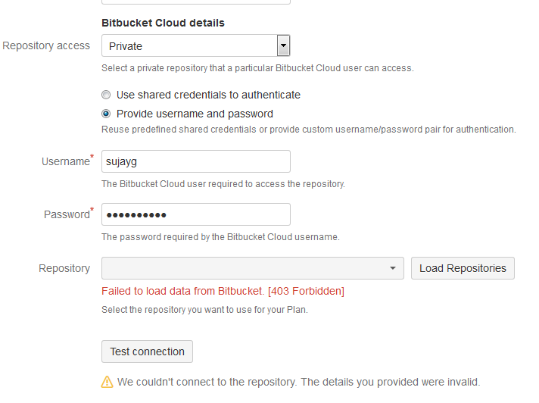Viewport: 539px width, 403px height.
Task: Click the partially visible text field at top
Action: (196, 2)
